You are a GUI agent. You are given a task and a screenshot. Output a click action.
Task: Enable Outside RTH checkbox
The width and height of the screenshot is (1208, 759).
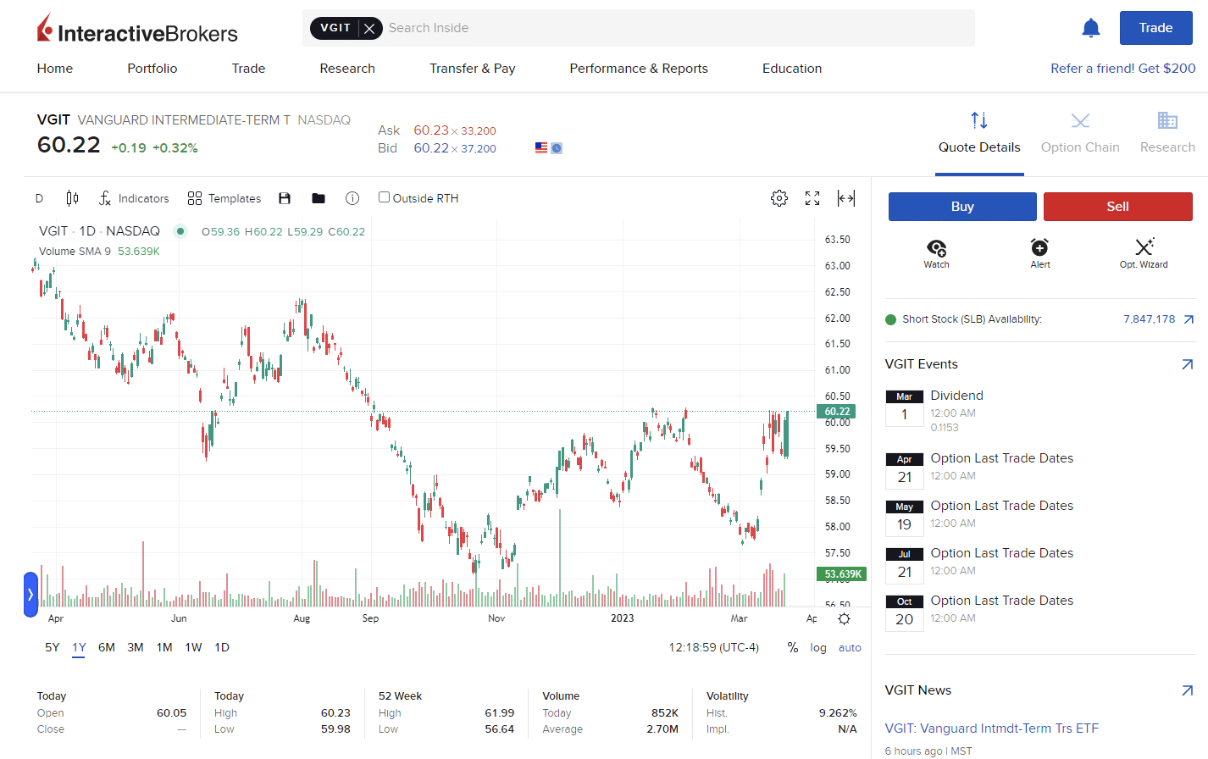tap(384, 197)
